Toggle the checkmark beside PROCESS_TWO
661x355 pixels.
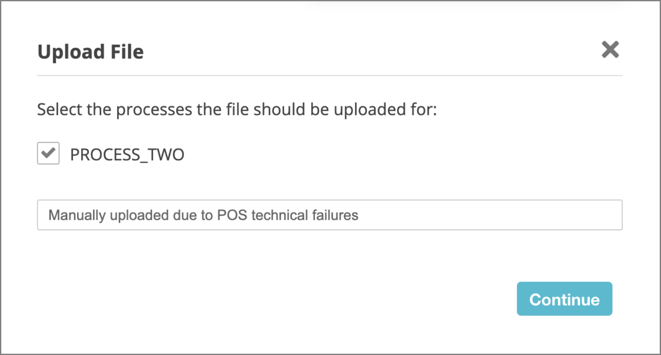(48, 153)
